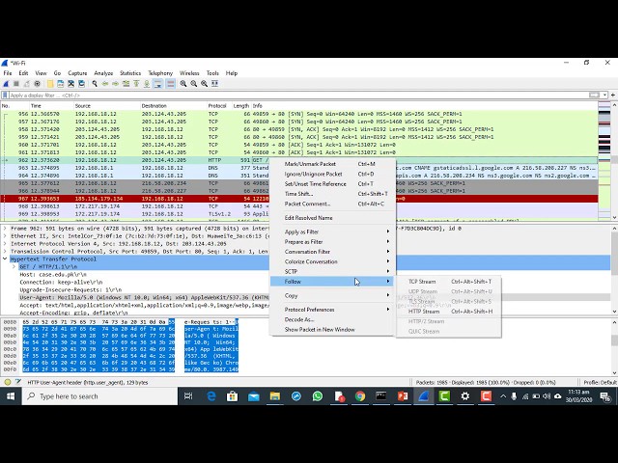The image size is (618, 463).
Task: Open Analyze menu in menu bar
Action: tap(103, 73)
